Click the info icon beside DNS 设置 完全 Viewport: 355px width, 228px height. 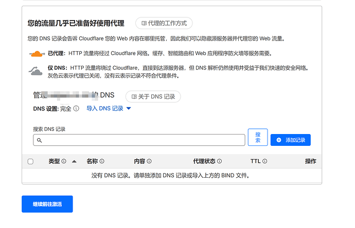[76, 108]
